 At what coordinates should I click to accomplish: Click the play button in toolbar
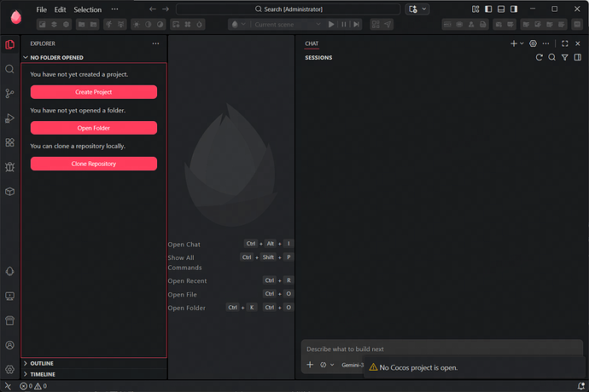(x=331, y=25)
